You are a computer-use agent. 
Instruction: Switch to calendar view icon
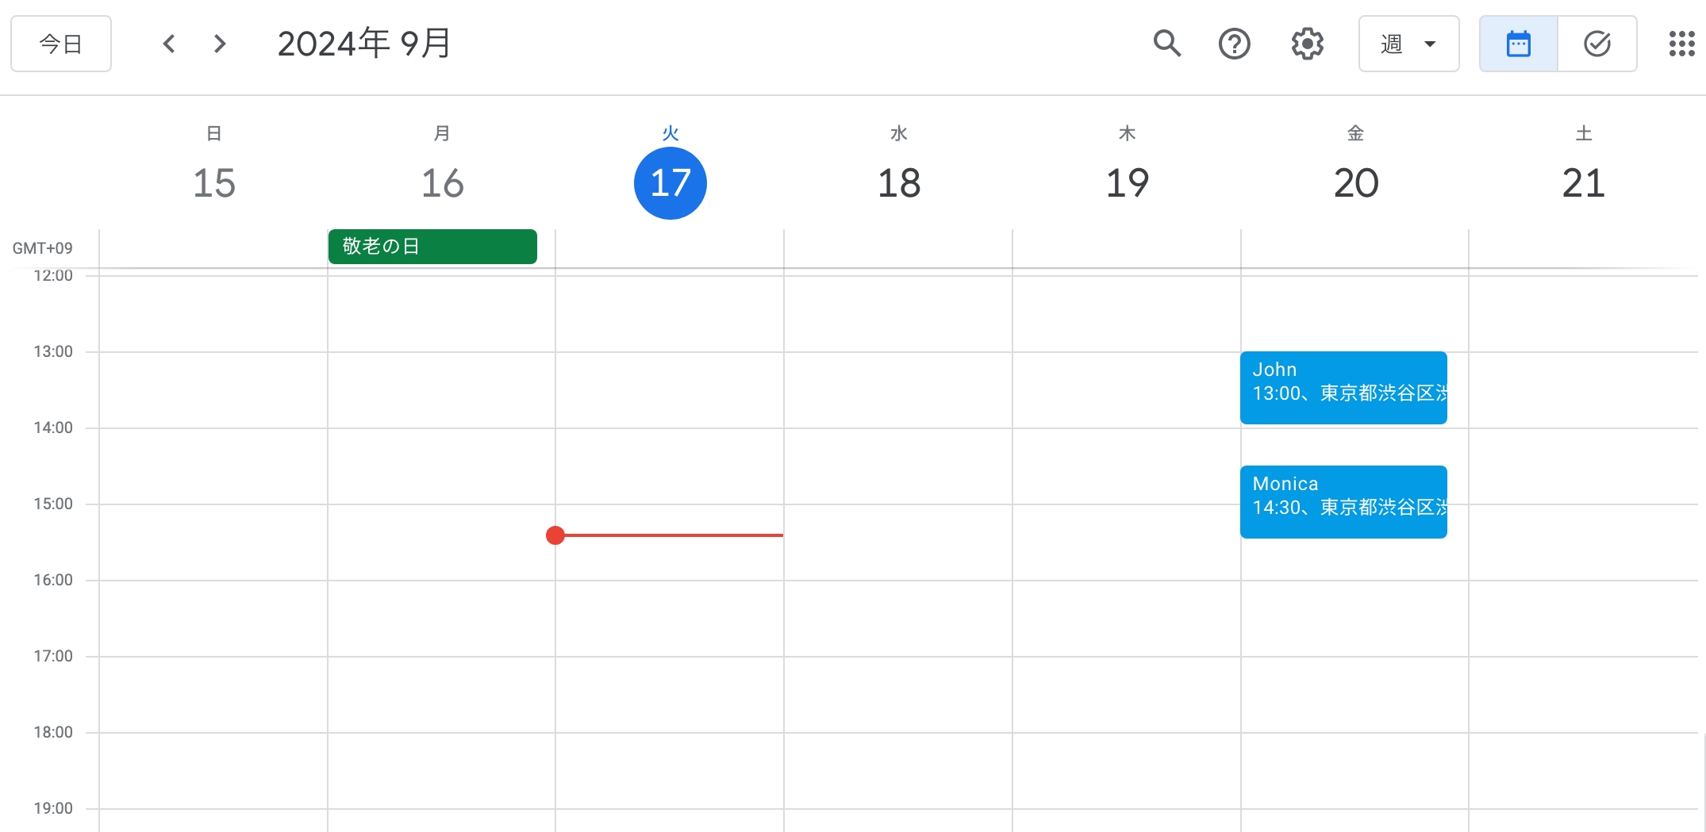[x=1518, y=44]
